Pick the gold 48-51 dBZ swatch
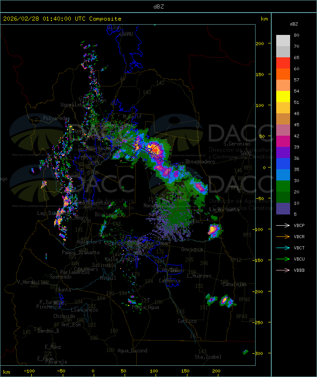317x377 pixels. coord(283,108)
